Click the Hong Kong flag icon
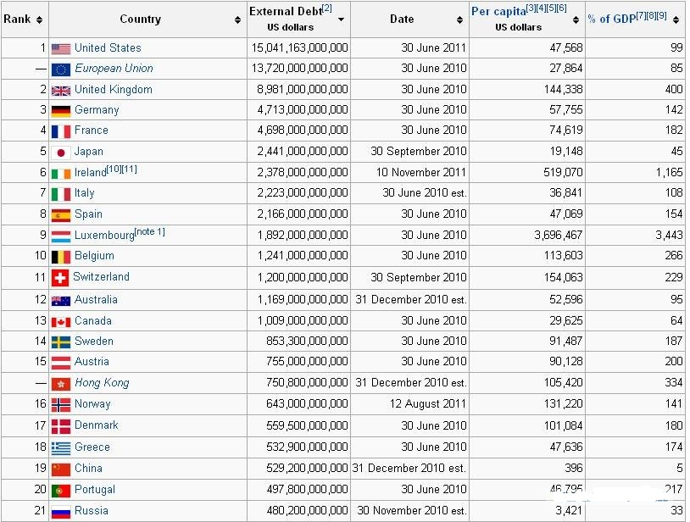The height and width of the screenshot is (522, 690). tap(61, 384)
